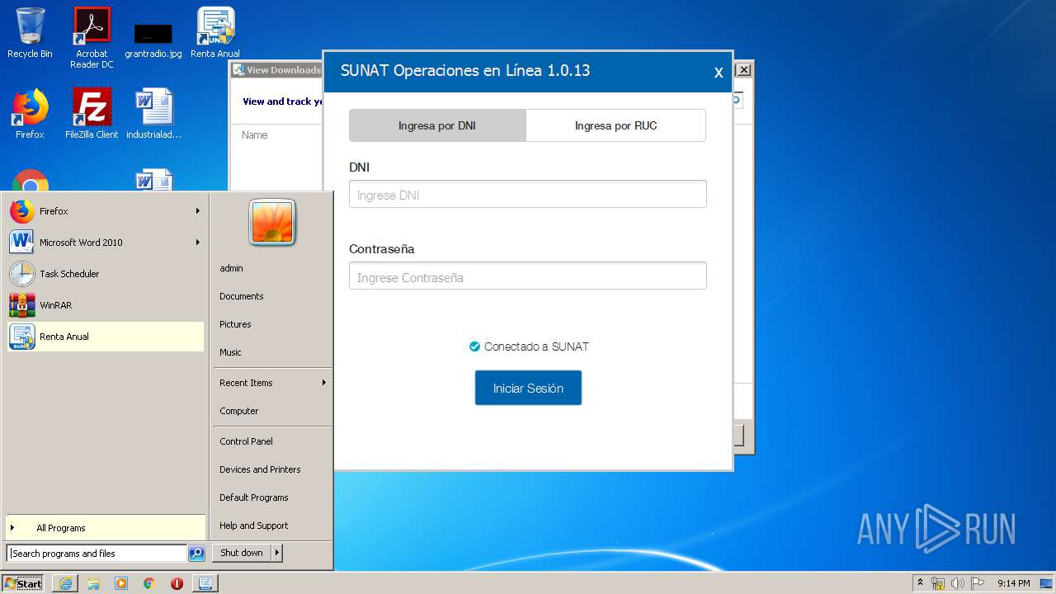Screen dimensions: 1056x594
Task: Open the Recycle Bin desktop icon
Action: point(30,33)
